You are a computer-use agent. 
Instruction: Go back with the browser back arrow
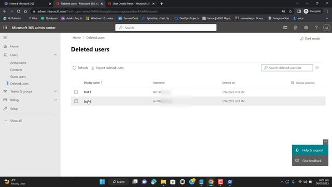point(5,11)
